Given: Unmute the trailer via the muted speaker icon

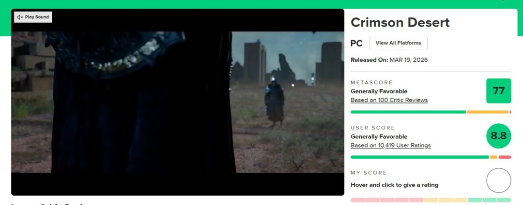Looking at the screenshot, I should [x=20, y=17].
